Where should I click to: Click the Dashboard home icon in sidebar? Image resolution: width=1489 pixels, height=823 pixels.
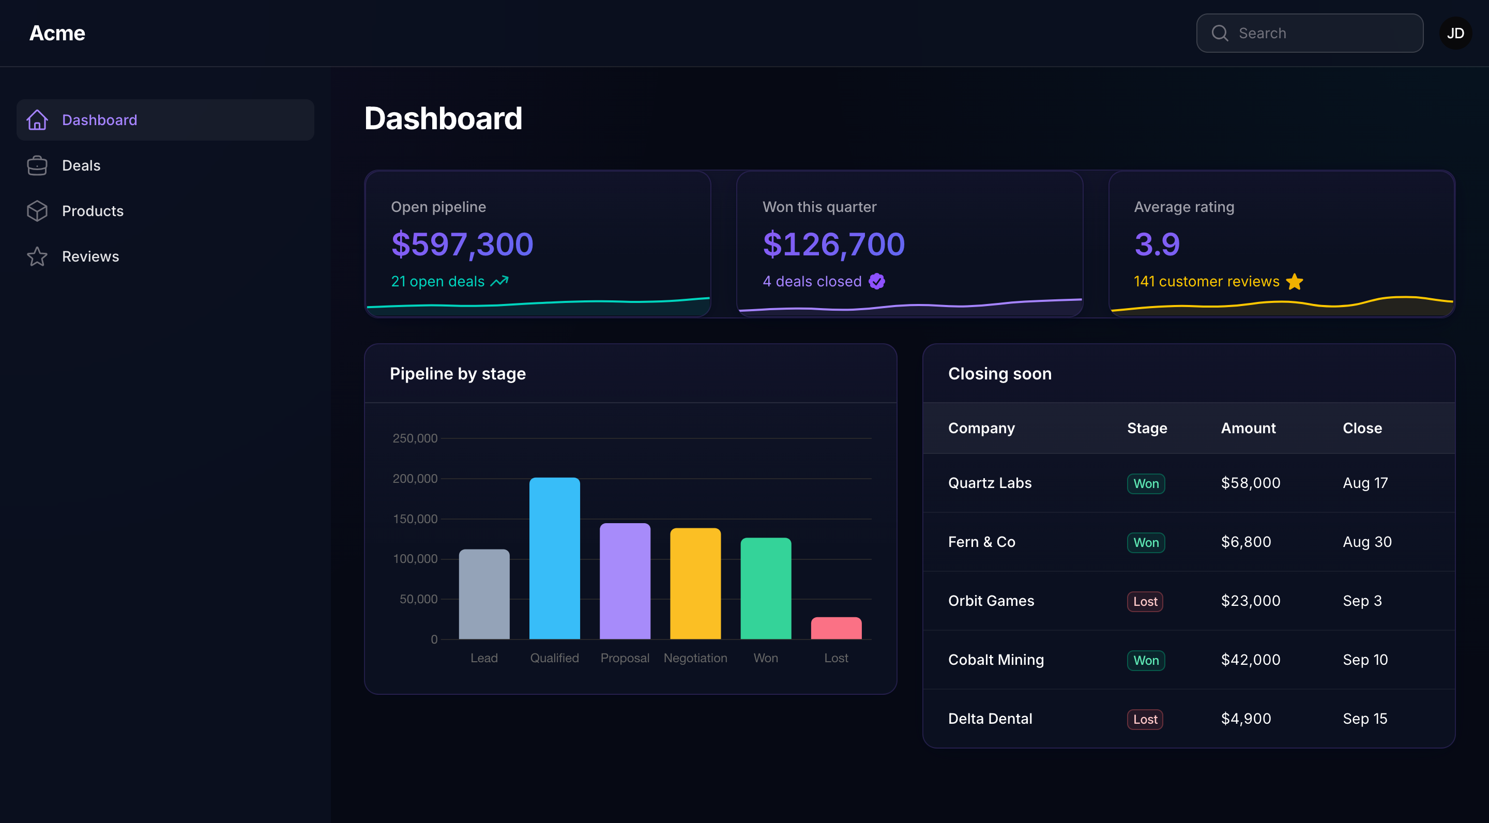[37, 119]
